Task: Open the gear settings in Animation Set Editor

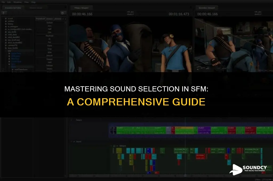Action: 63,13
